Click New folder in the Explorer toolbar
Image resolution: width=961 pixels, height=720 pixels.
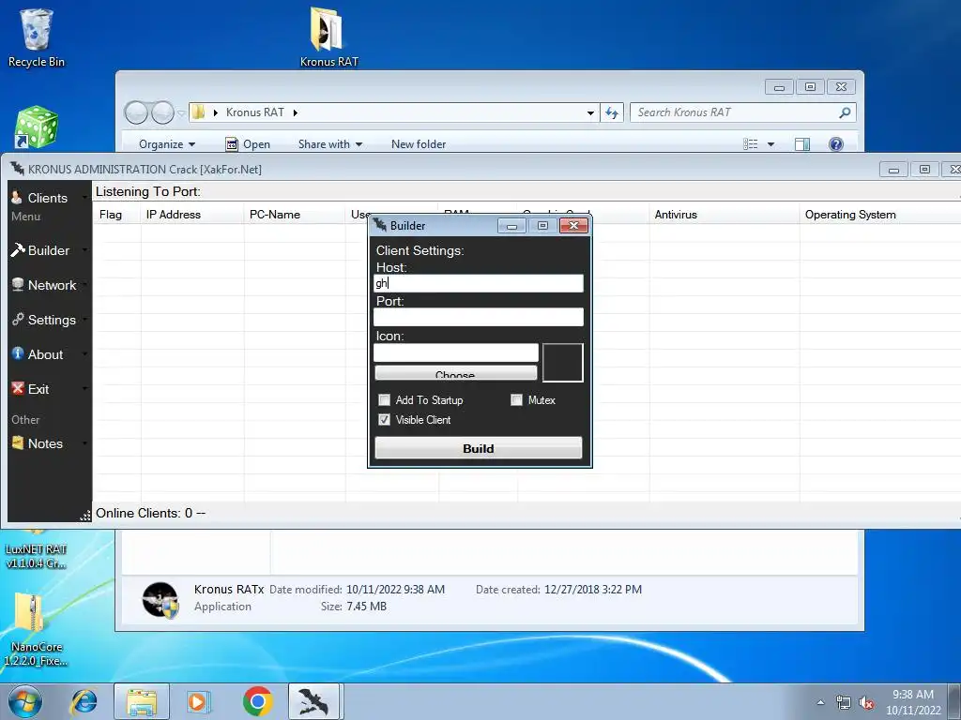pos(419,143)
